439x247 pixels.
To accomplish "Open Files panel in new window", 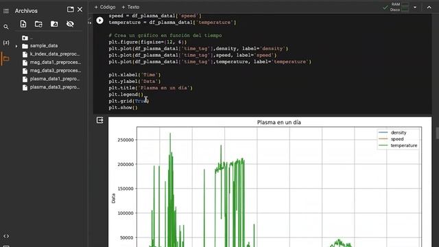I will (70, 10).
